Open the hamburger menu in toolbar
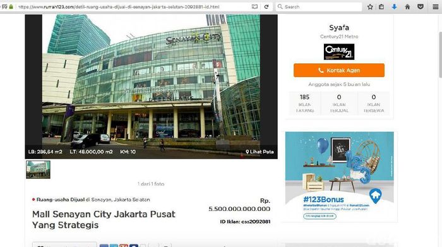The image size is (442, 247). point(436,7)
